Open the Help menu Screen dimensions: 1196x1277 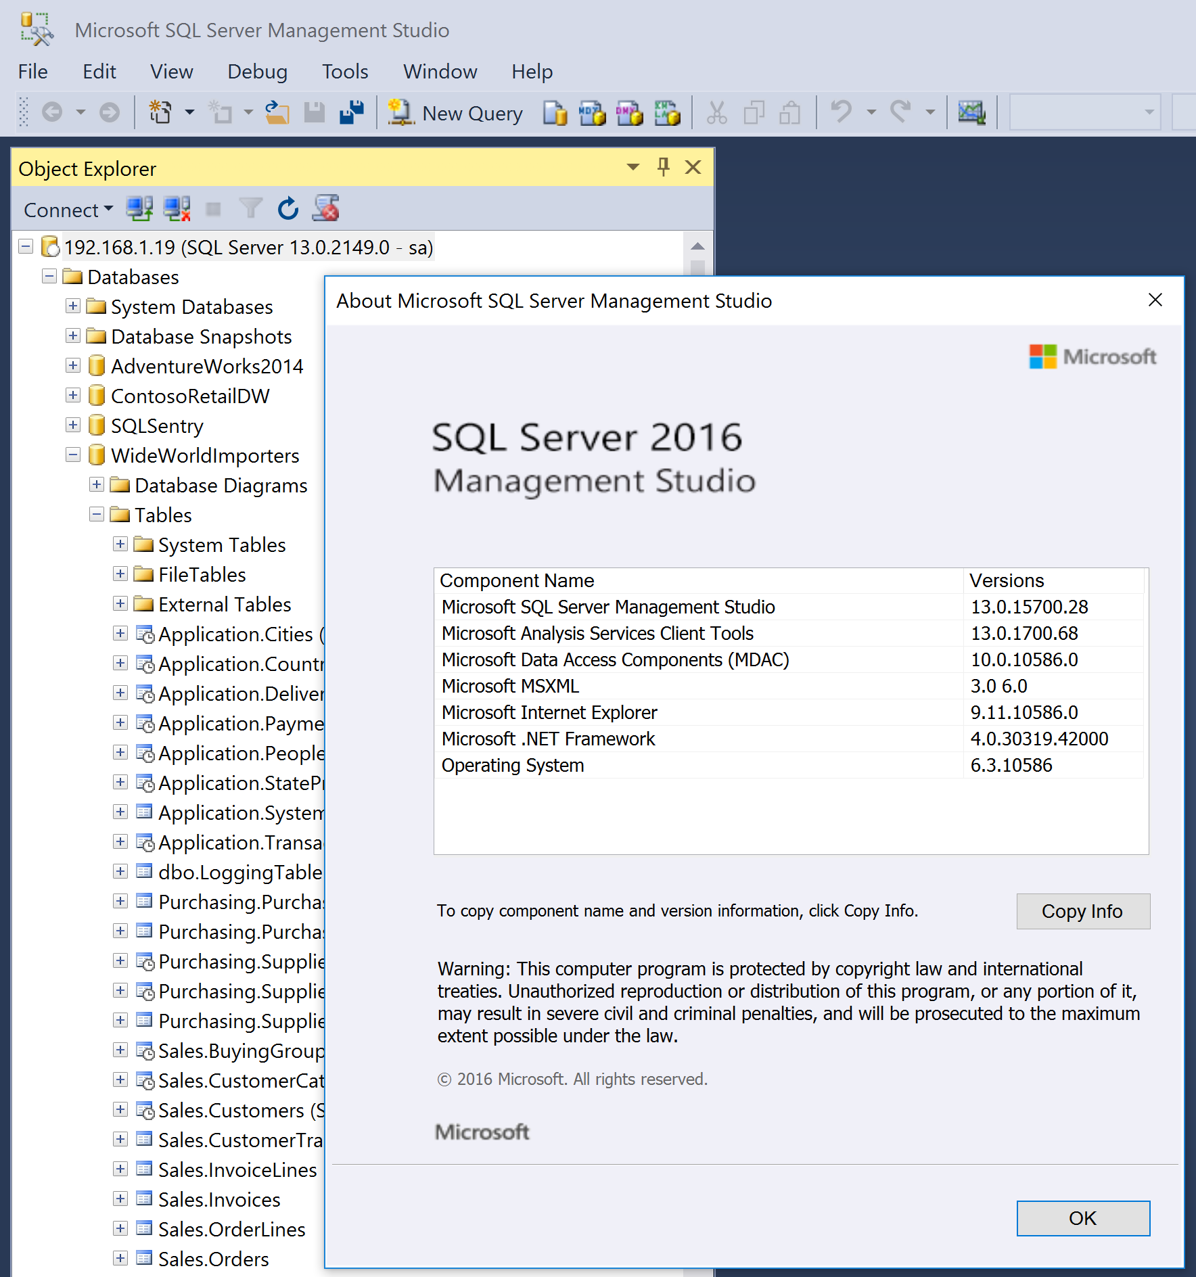532,71
